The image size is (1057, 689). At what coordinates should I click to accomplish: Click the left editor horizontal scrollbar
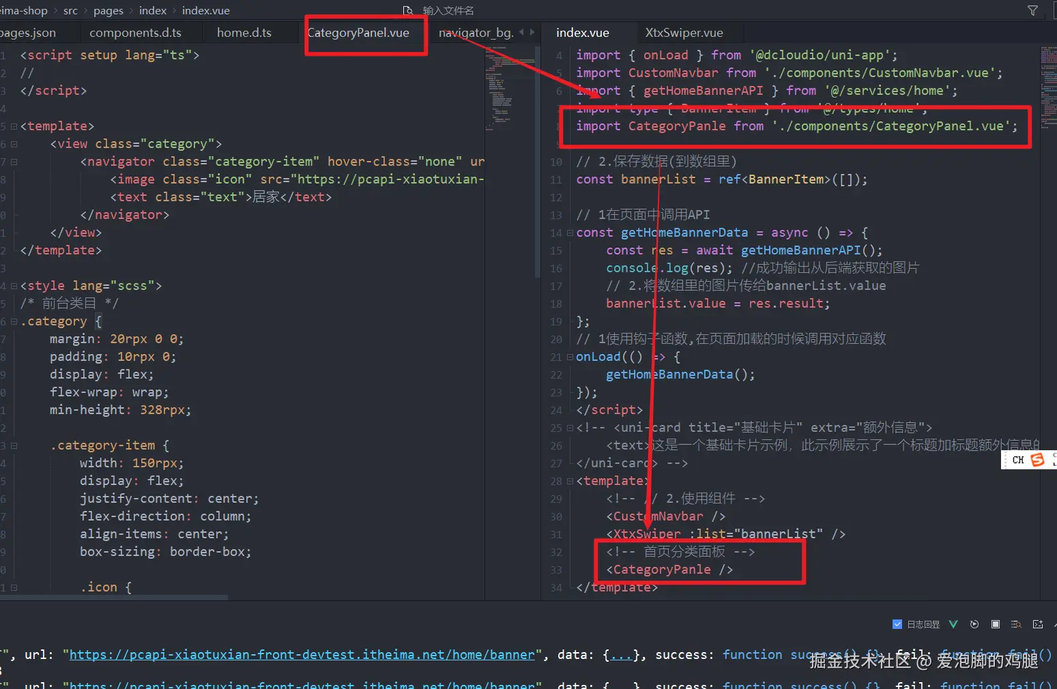(x=114, y=597)
